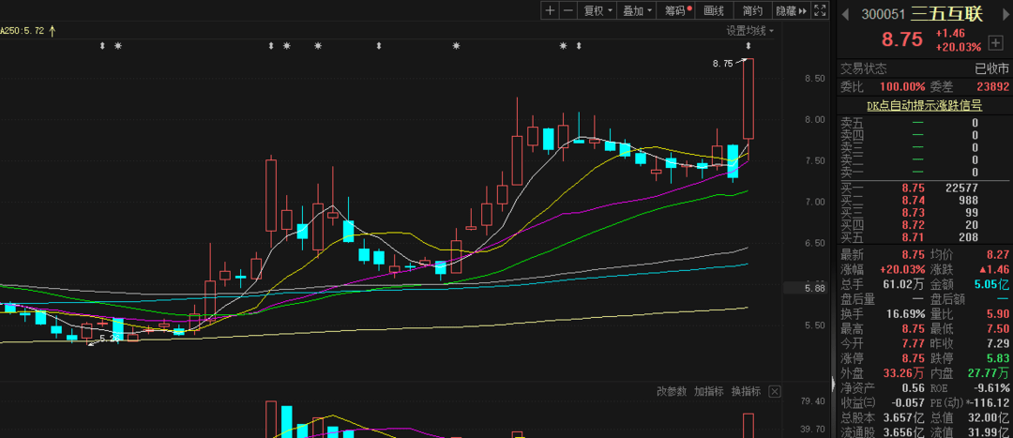Image resolution: width=1013 pixels, height=438 pixels.
Task: Open the DK点自动提示涨跌信号 link
Action: pyautogui.click(x=924, y=105)
